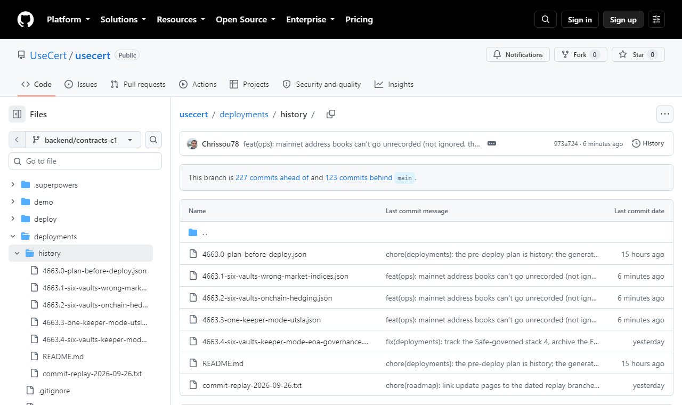Image resolution: width=682 pixels, height=405 pixels.
Task: Click the deploy folder icon in tree
Action: pos(25,219)
